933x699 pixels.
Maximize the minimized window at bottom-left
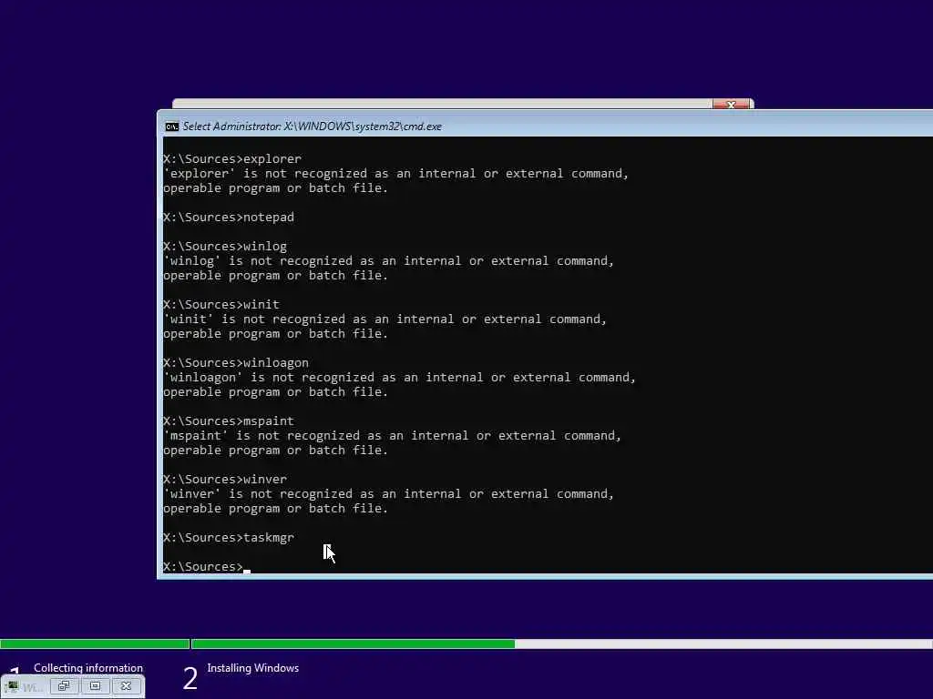(95, 686)
